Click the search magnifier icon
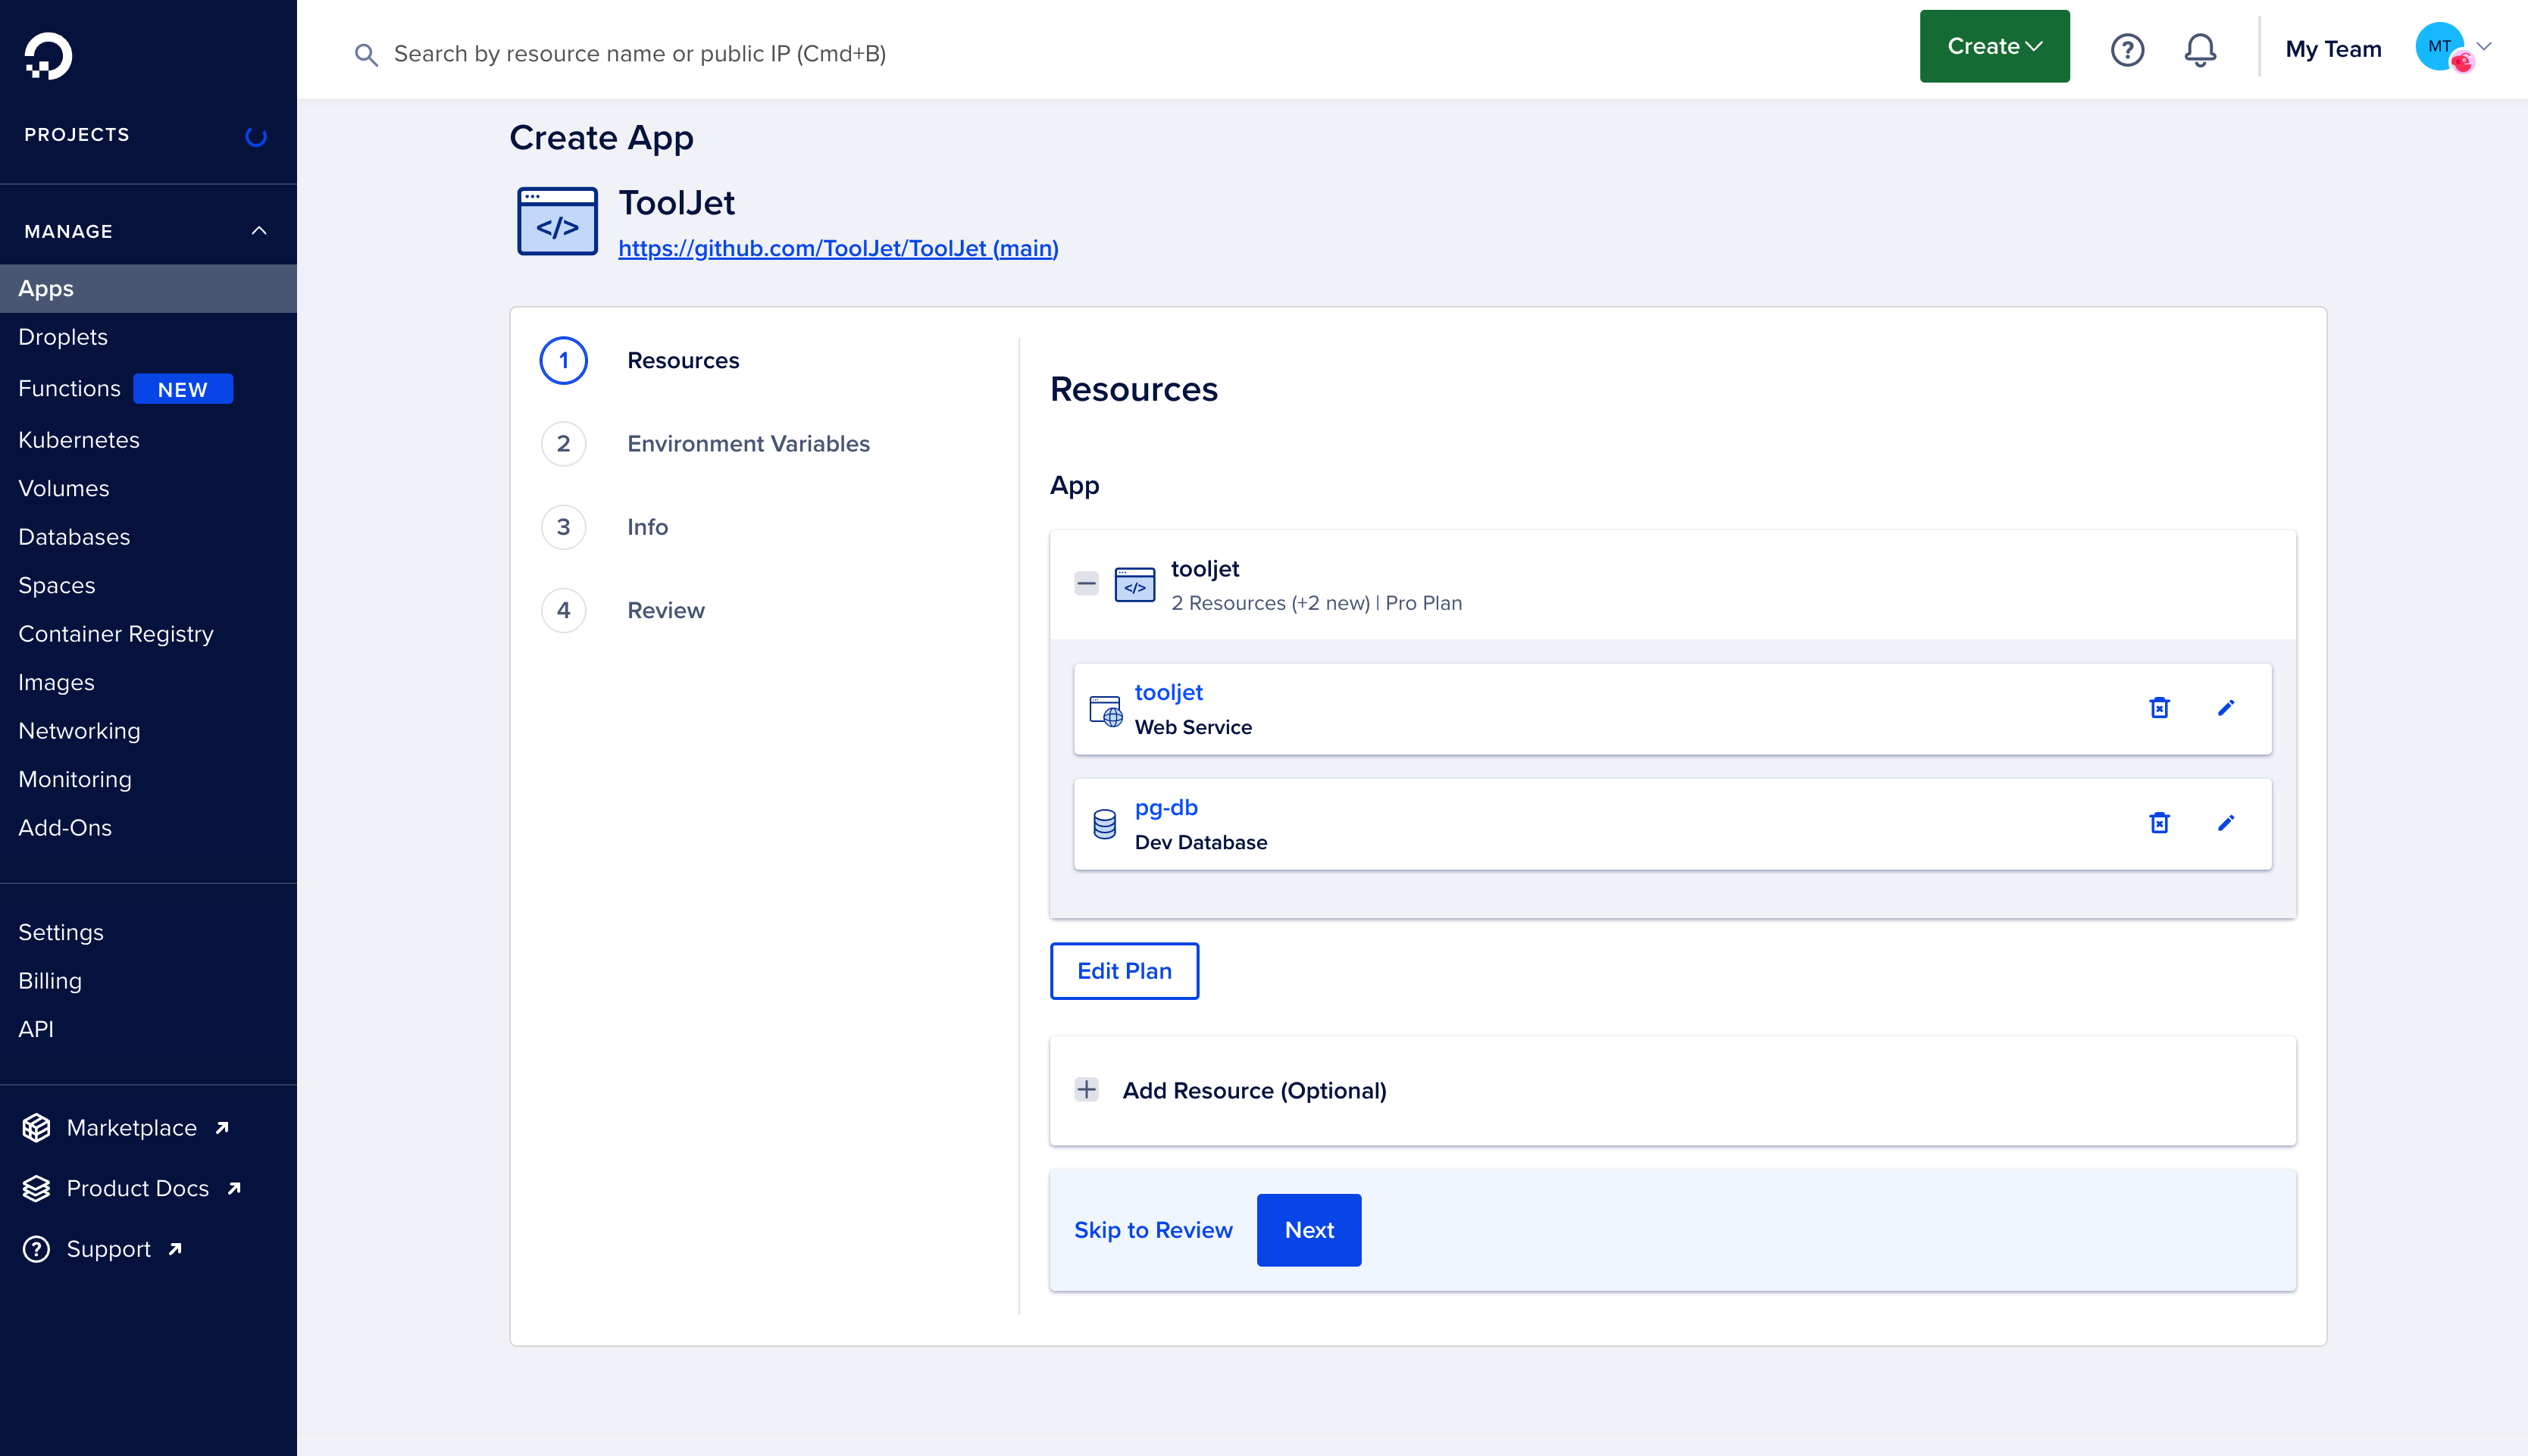2528x1456 pixels. pos(366,54)
